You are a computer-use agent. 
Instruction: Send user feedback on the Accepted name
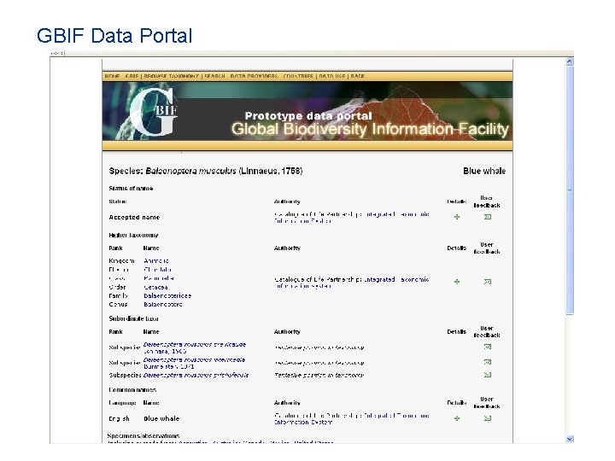point(488,217)
